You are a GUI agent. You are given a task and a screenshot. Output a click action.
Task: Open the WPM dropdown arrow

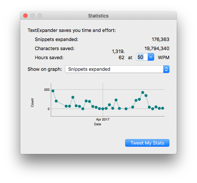point(151,57)
